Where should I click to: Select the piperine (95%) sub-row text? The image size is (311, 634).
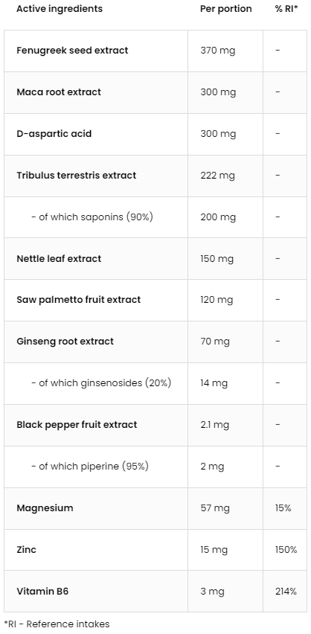pos(90,467)
